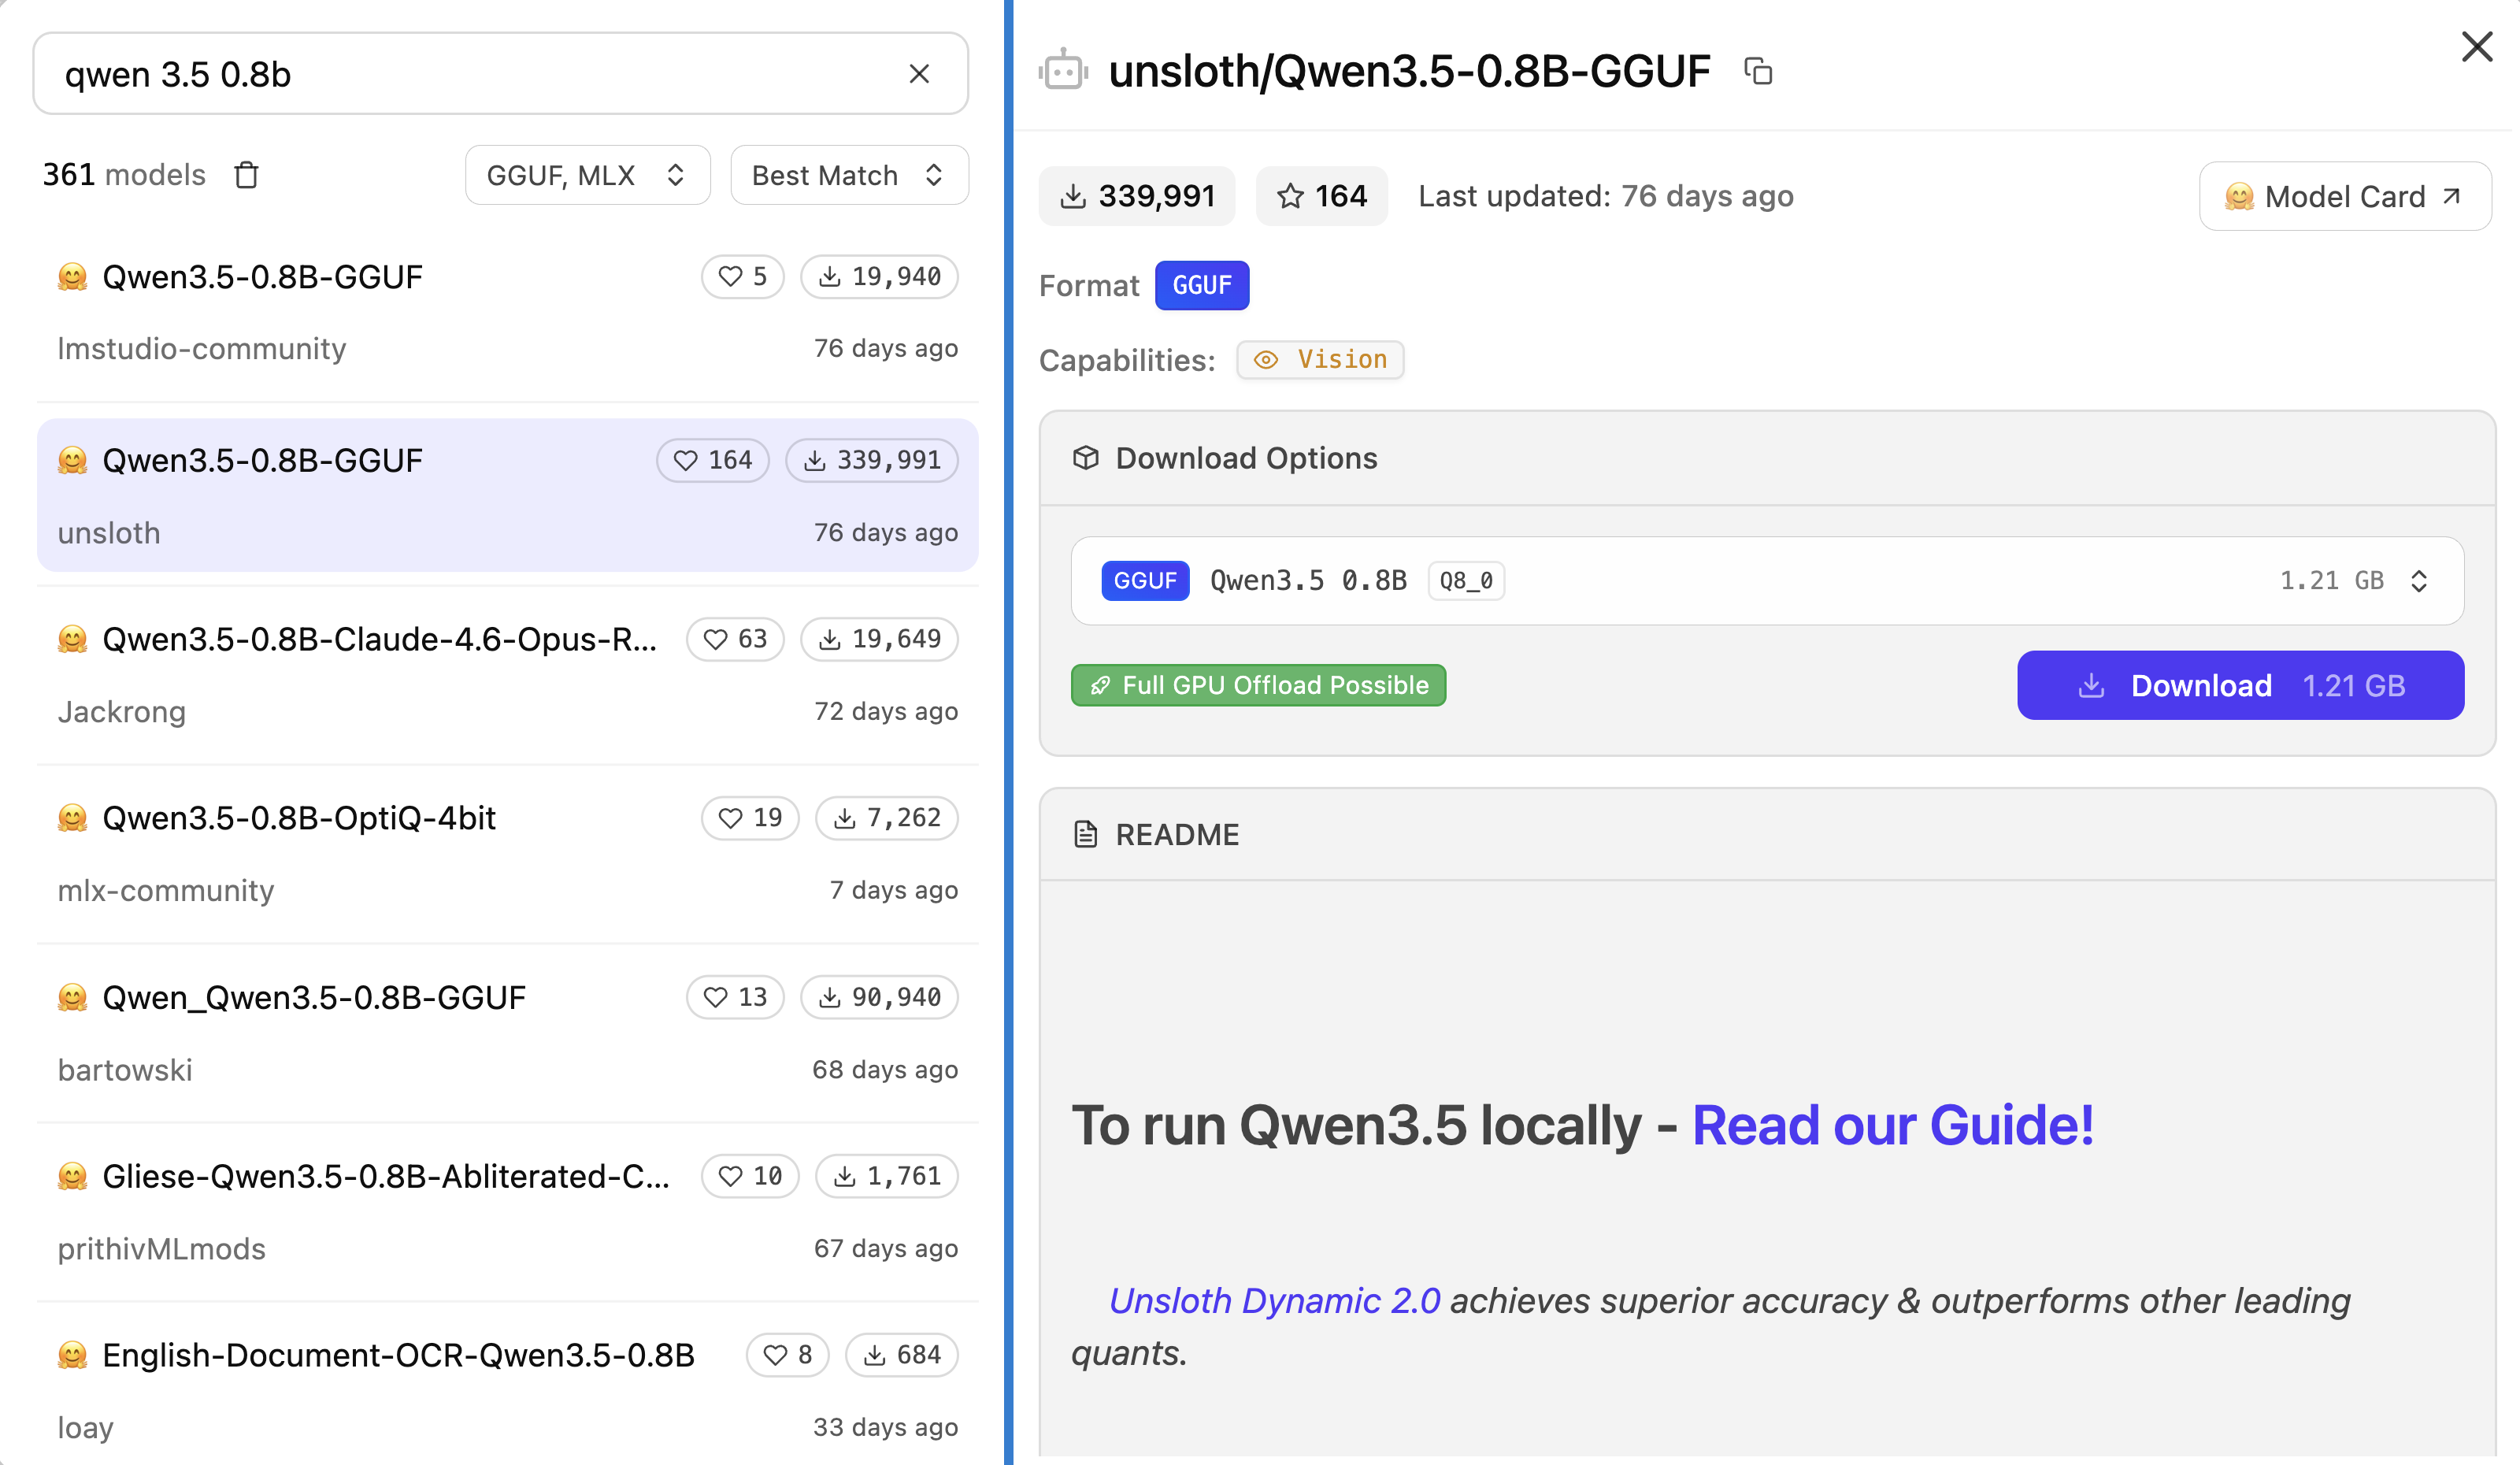
Task: Click the blue GGUF tag in download option row
Action: point(1145,581)
